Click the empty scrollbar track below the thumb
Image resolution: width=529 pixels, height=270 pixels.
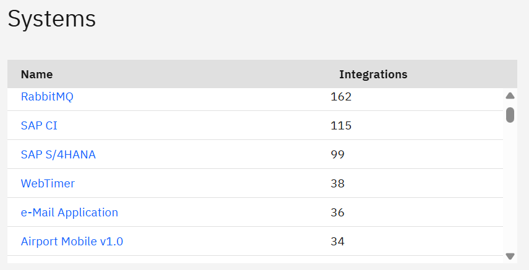click(510, 185)
